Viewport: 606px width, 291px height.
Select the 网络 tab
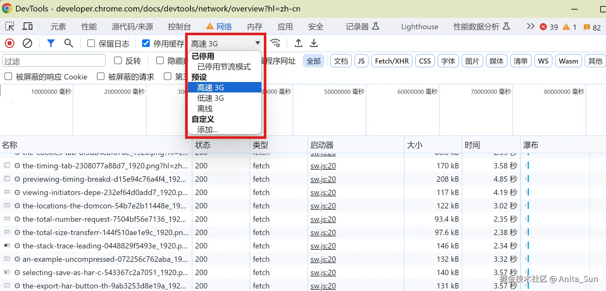pos(219,27)
